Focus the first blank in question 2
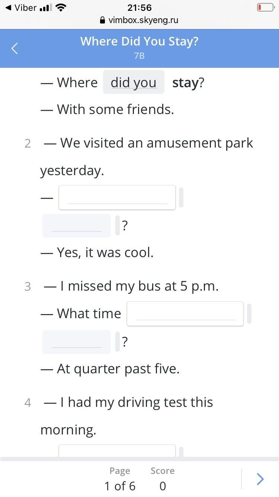The height and width of the screenshot is (497, 279). [117, 197]
